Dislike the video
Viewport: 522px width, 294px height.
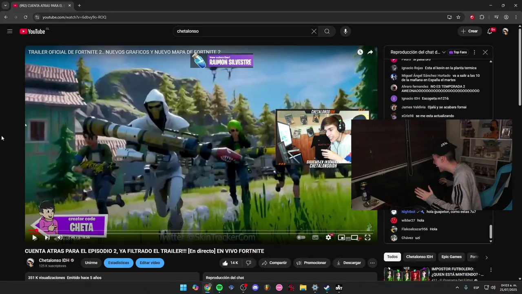[249, 263]
